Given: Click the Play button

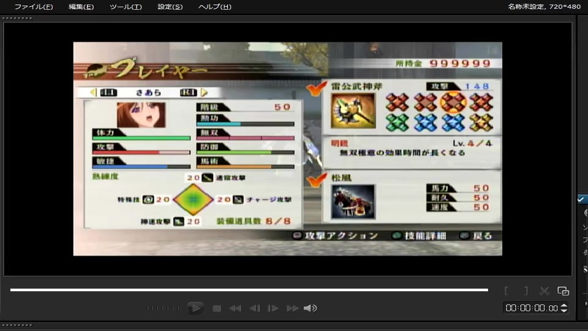Looking at the screenshot, I should [195, 308].
